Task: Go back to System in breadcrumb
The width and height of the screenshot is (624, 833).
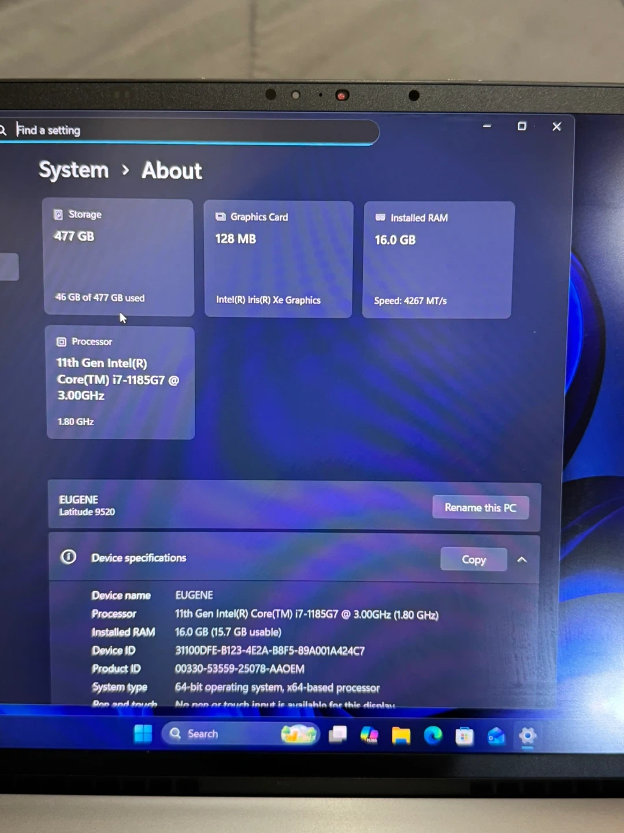Action: coord(73,170)
